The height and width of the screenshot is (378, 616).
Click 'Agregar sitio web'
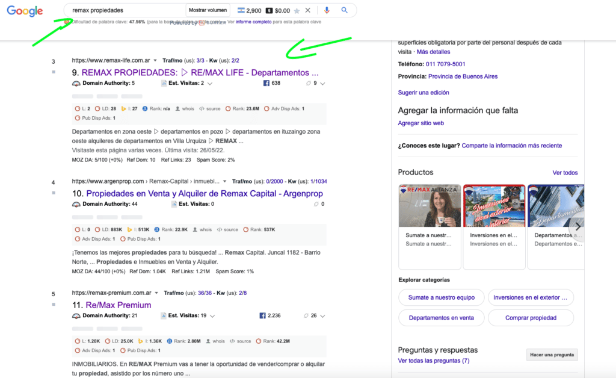click(420, 123)
